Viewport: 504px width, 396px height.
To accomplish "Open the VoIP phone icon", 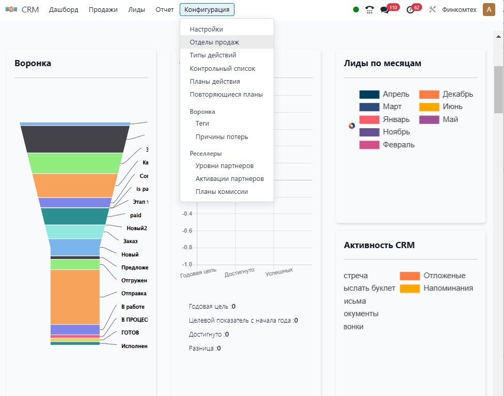I will (x=369, y=9).
